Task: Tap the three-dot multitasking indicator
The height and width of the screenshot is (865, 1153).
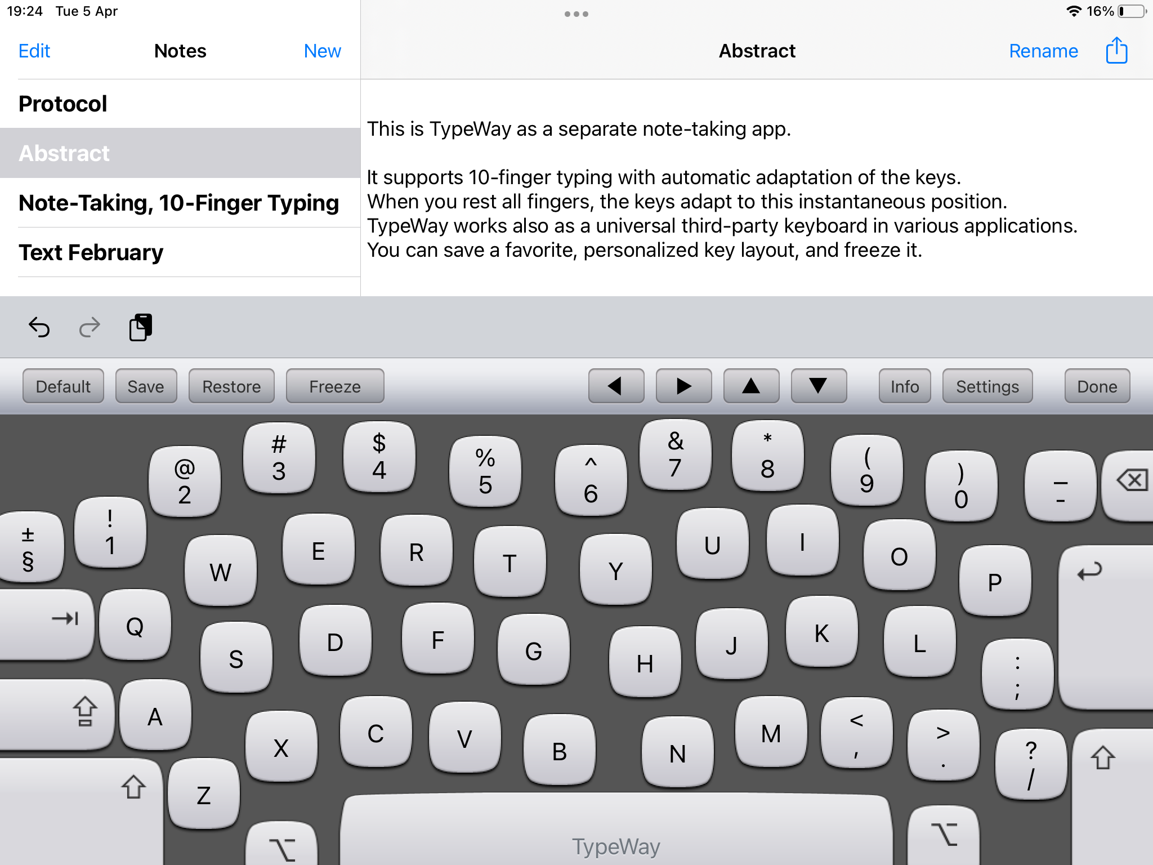Action: point(576,14)
